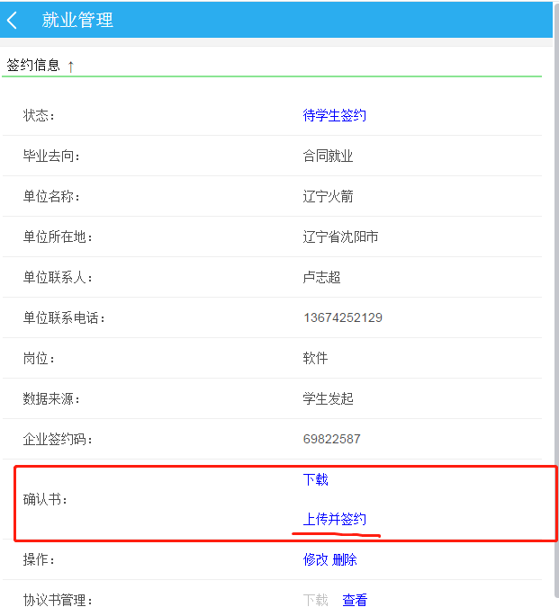
Task: Click the 岗位 value 软件
Action: [x=315, y=358]
